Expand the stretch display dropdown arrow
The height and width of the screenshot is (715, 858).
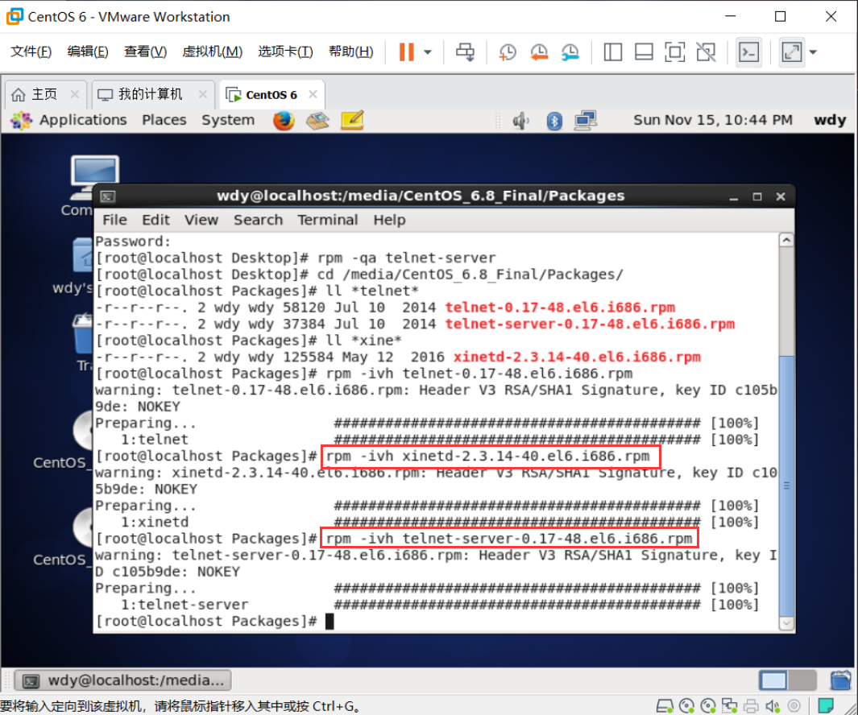[x=813, y=52]
